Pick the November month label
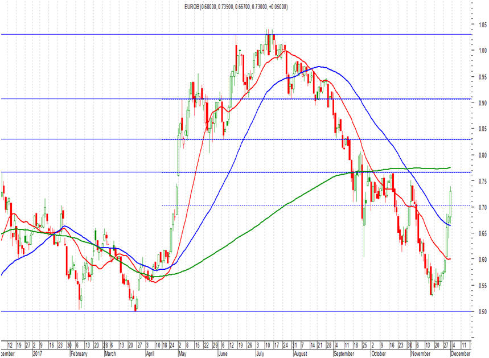The image size is (489, 358). [x=421, y=353]
